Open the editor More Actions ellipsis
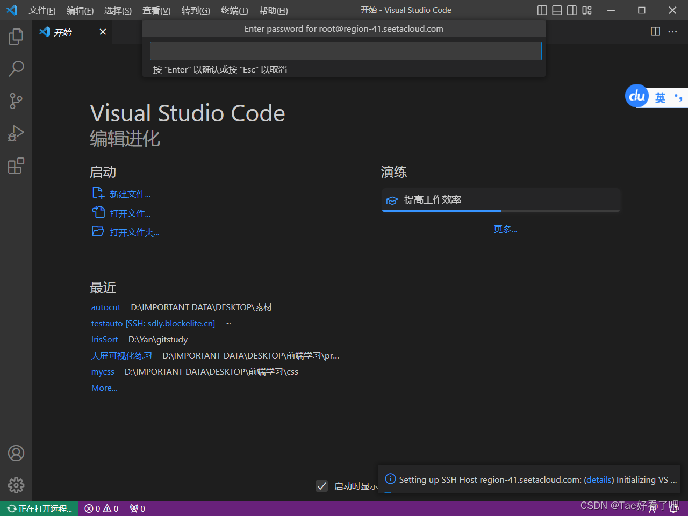This screenshot has height=516, width=688. 672,32
